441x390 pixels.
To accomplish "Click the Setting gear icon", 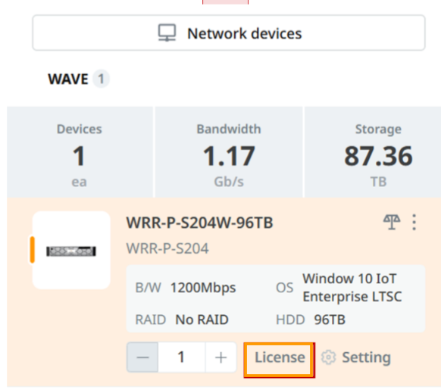I will click(329, 357).
